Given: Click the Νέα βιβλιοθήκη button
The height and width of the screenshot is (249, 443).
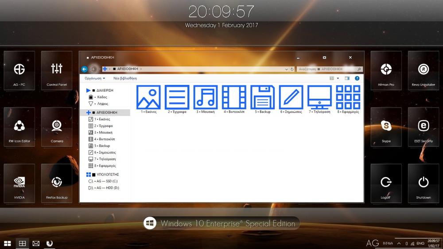Looking at the screenshot, I should (x=125, y=78).
